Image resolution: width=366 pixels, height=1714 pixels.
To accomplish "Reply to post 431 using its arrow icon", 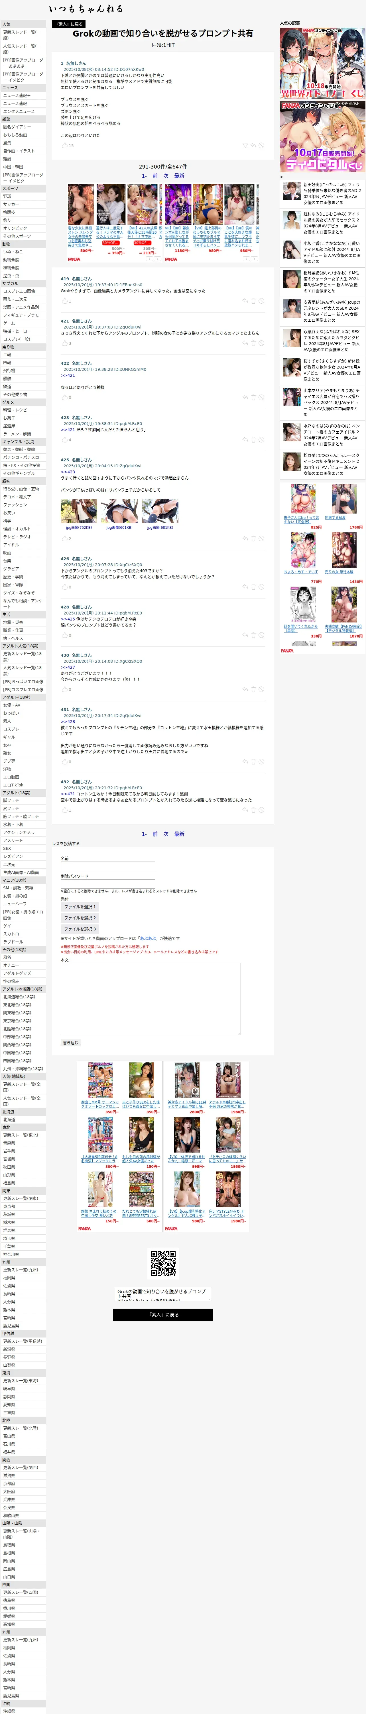I will [x=245, y=762].
